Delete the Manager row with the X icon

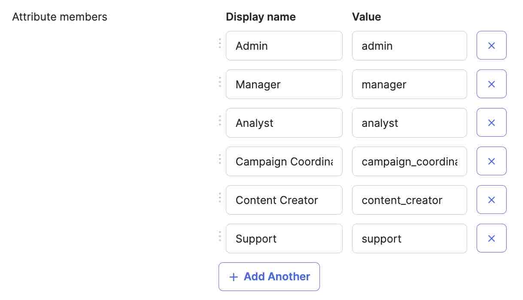click(x=491, y=84)
